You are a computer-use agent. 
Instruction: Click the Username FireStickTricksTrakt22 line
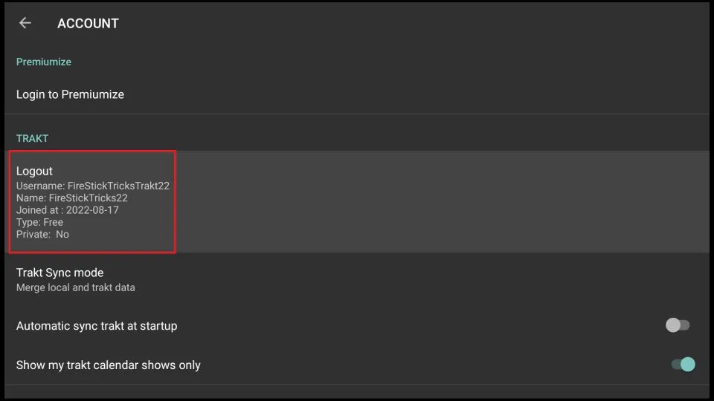[x=93, y=186]
